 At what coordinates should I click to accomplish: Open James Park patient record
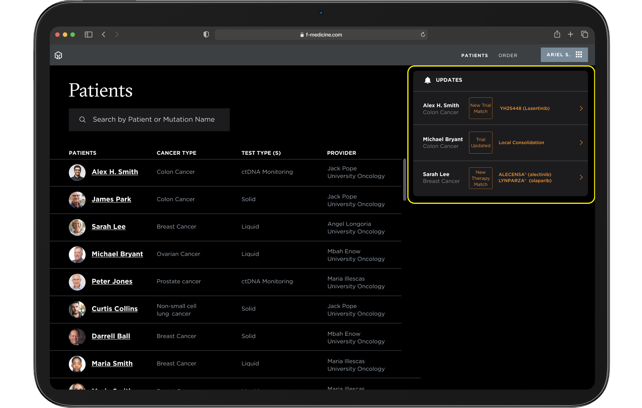(111, 199)
